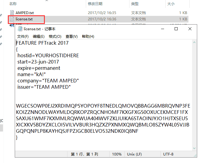Sort the file list by 类型 column

[135, 4]
